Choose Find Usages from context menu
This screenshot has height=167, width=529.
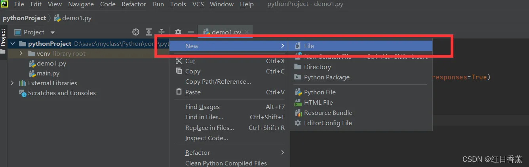click(x=202, y=107)
